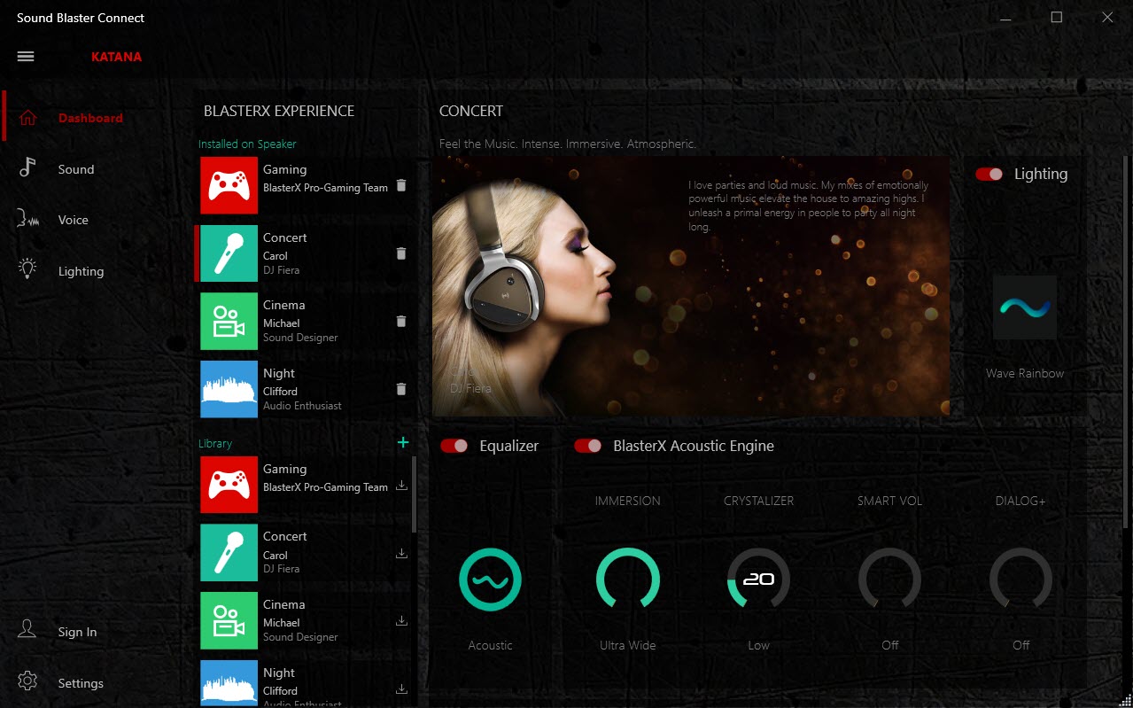Delete installed Night profile with trash icon
This screenshot has height=708, width=1133.
pyautogui.click(x=401, y=389)
